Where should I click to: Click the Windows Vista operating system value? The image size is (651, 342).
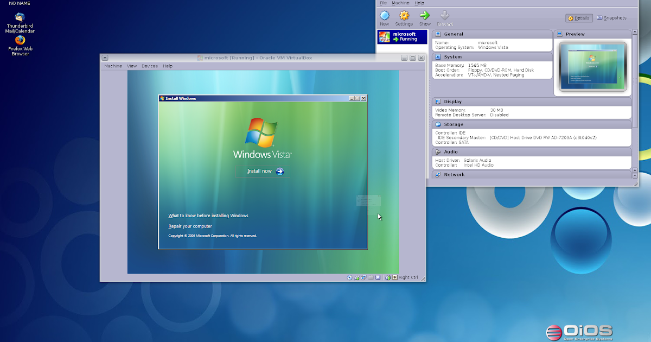[x=493, y=47]
